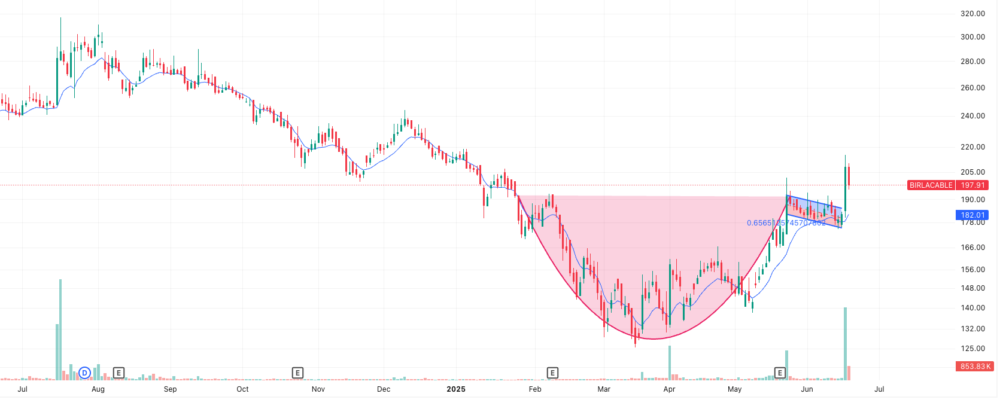Open the earnings 'E' marker near Aug
This screenshot has height=418, width=1003.
118,373
